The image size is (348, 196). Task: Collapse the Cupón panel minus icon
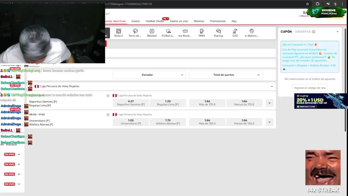click(337, 32)
